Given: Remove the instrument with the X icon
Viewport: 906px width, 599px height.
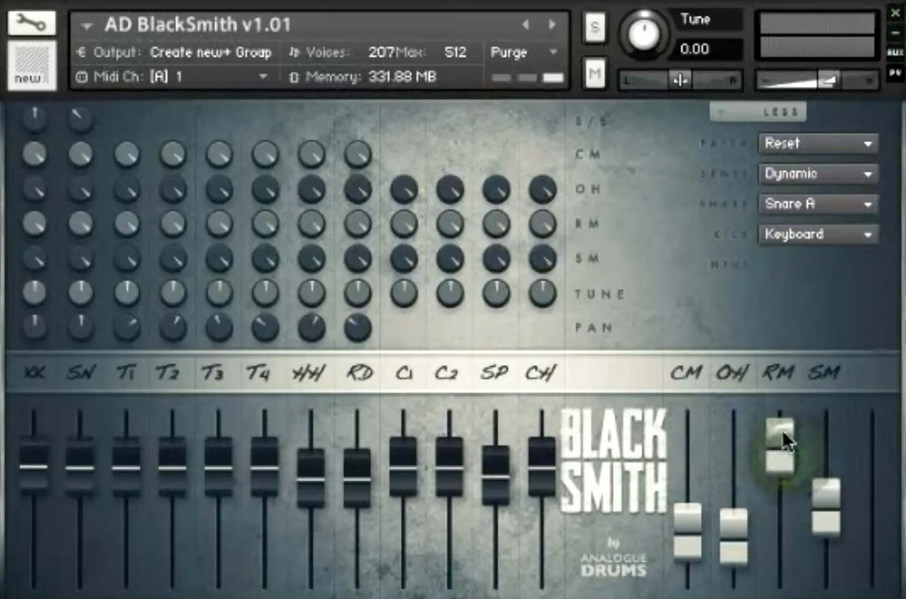Looking at the screenshot, I should click(x=895, y=13).
